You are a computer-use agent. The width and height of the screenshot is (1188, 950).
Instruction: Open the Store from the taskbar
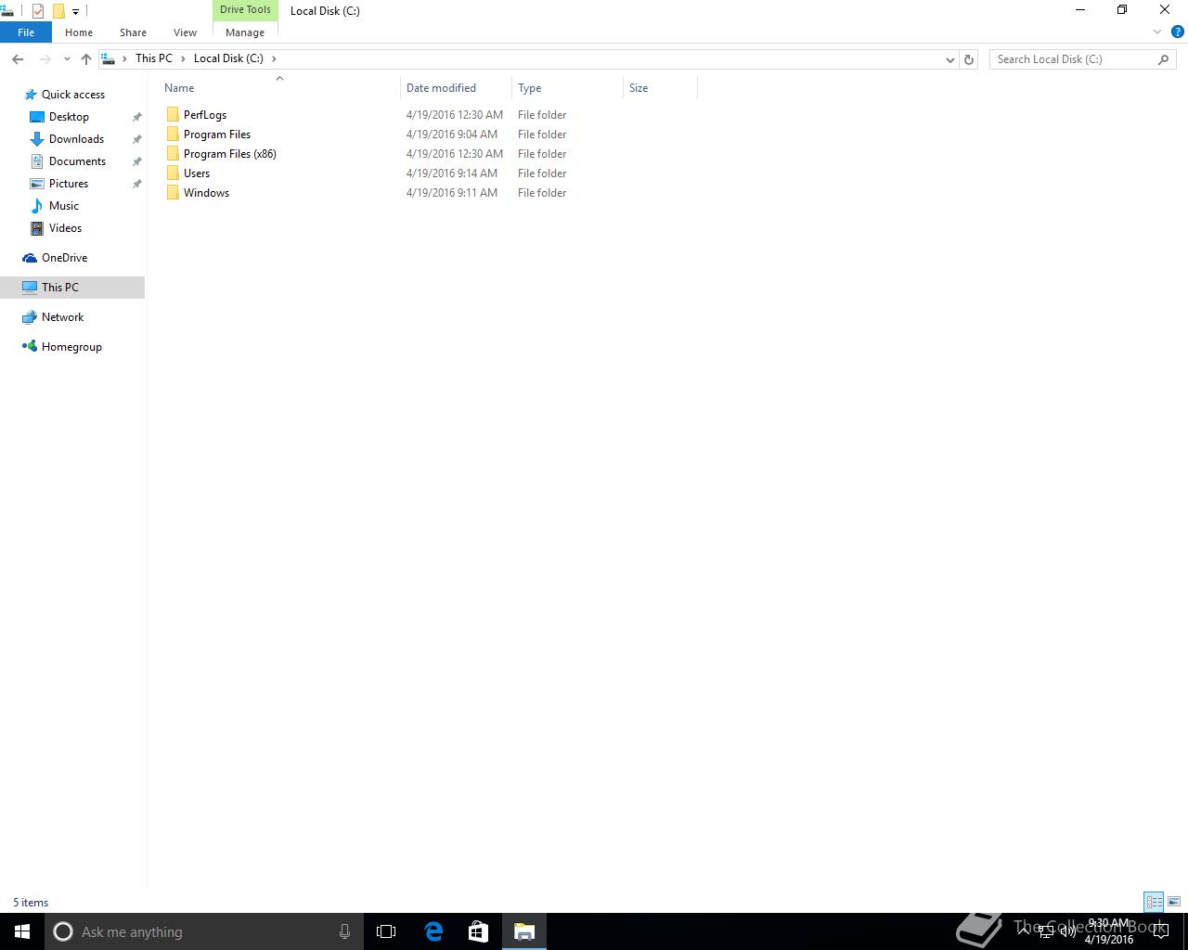click(x=478, y=931)
